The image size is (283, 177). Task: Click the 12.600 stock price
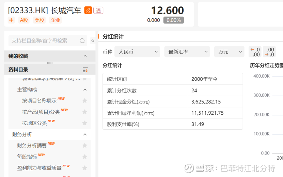click(168, 10)
